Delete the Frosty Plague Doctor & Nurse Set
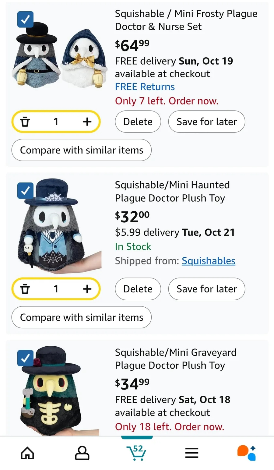Image resolution: width=274 pixels, height=470 pixels. point(138,122)
